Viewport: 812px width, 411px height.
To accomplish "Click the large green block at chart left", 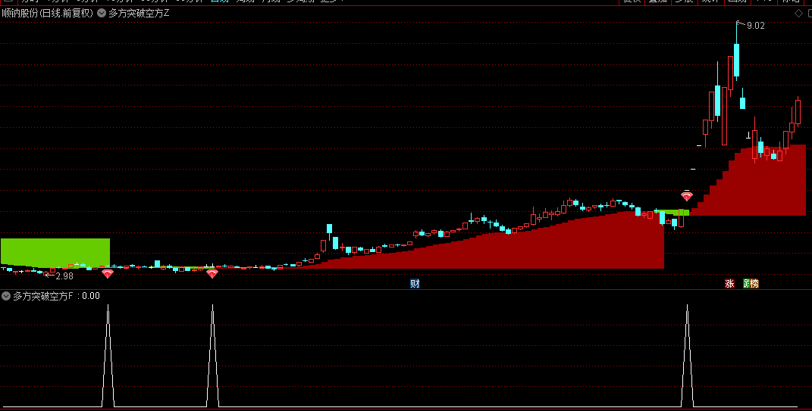I will (55, 252).
